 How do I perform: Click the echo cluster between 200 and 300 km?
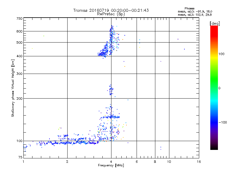click(111, 90)
